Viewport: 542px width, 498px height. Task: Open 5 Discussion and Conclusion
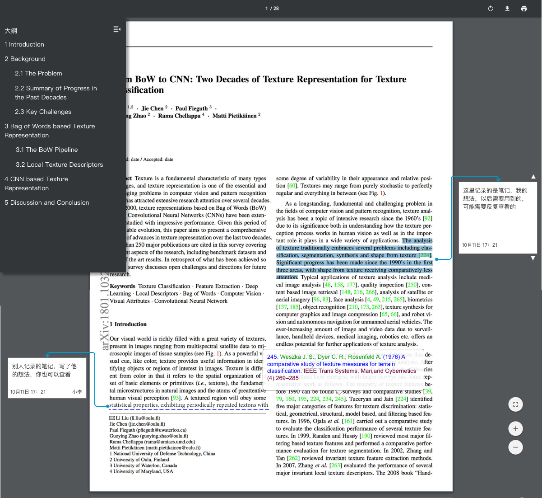47,202
